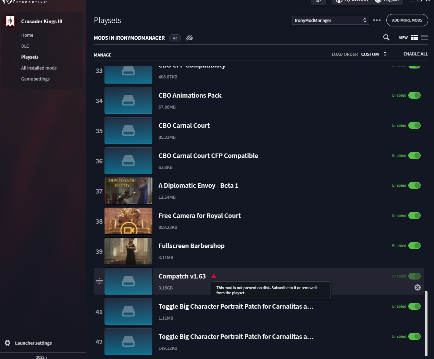
Task: Toggle CBO Carnal Court CFP Compatible off
Action: pos(414,156)
